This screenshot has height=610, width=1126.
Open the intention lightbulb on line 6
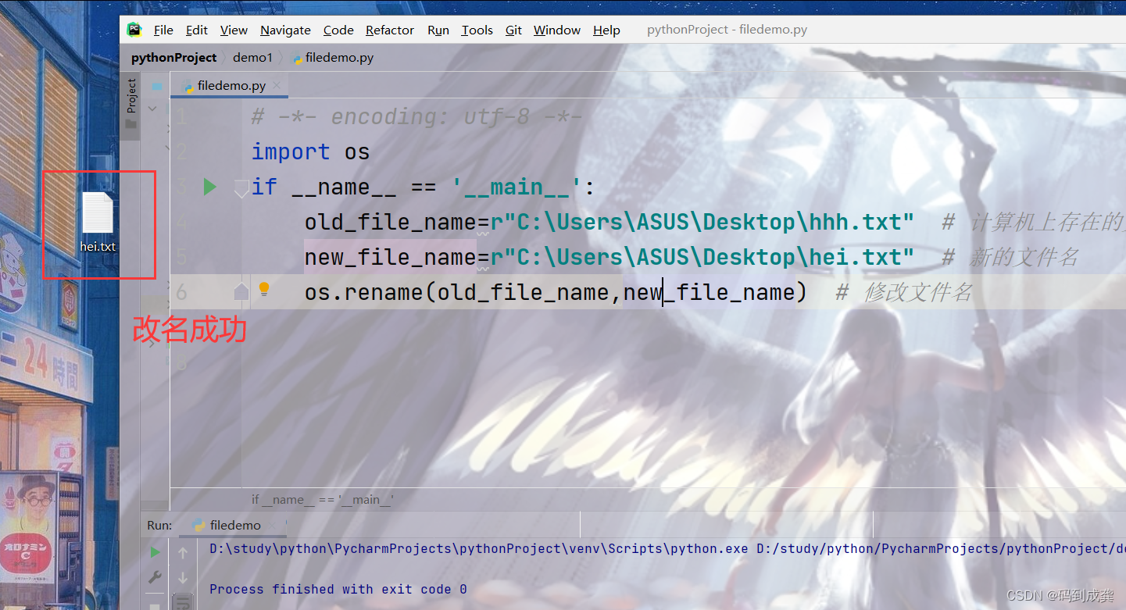[x=263, y=288]
